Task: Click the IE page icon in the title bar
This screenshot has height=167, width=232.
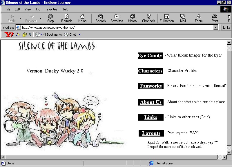Action: (x=3, y=3)
